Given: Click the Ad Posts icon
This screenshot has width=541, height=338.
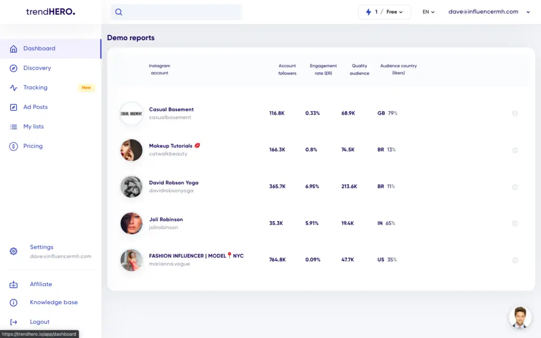Looking at the screenshot, I should point(14,107).
